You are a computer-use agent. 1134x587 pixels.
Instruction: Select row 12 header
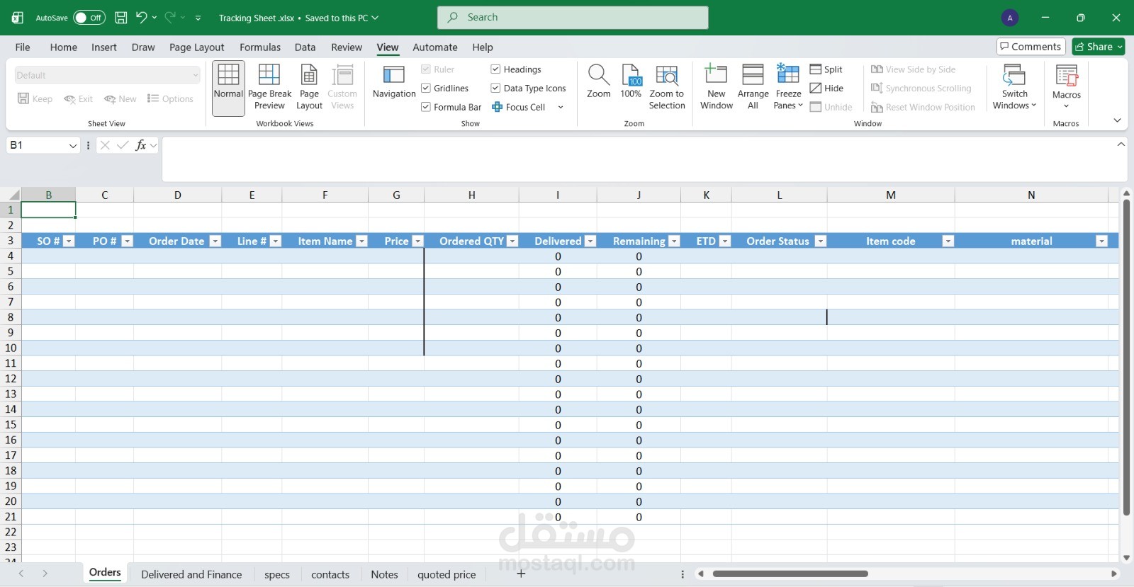click(11, 379)
